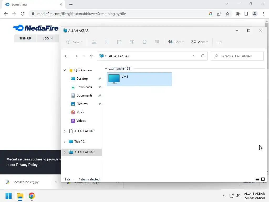Switch to large thumbnails view icon in status bar
This screenshot has height=202, width=269.
pyautogui.click(x=263, y=179)
